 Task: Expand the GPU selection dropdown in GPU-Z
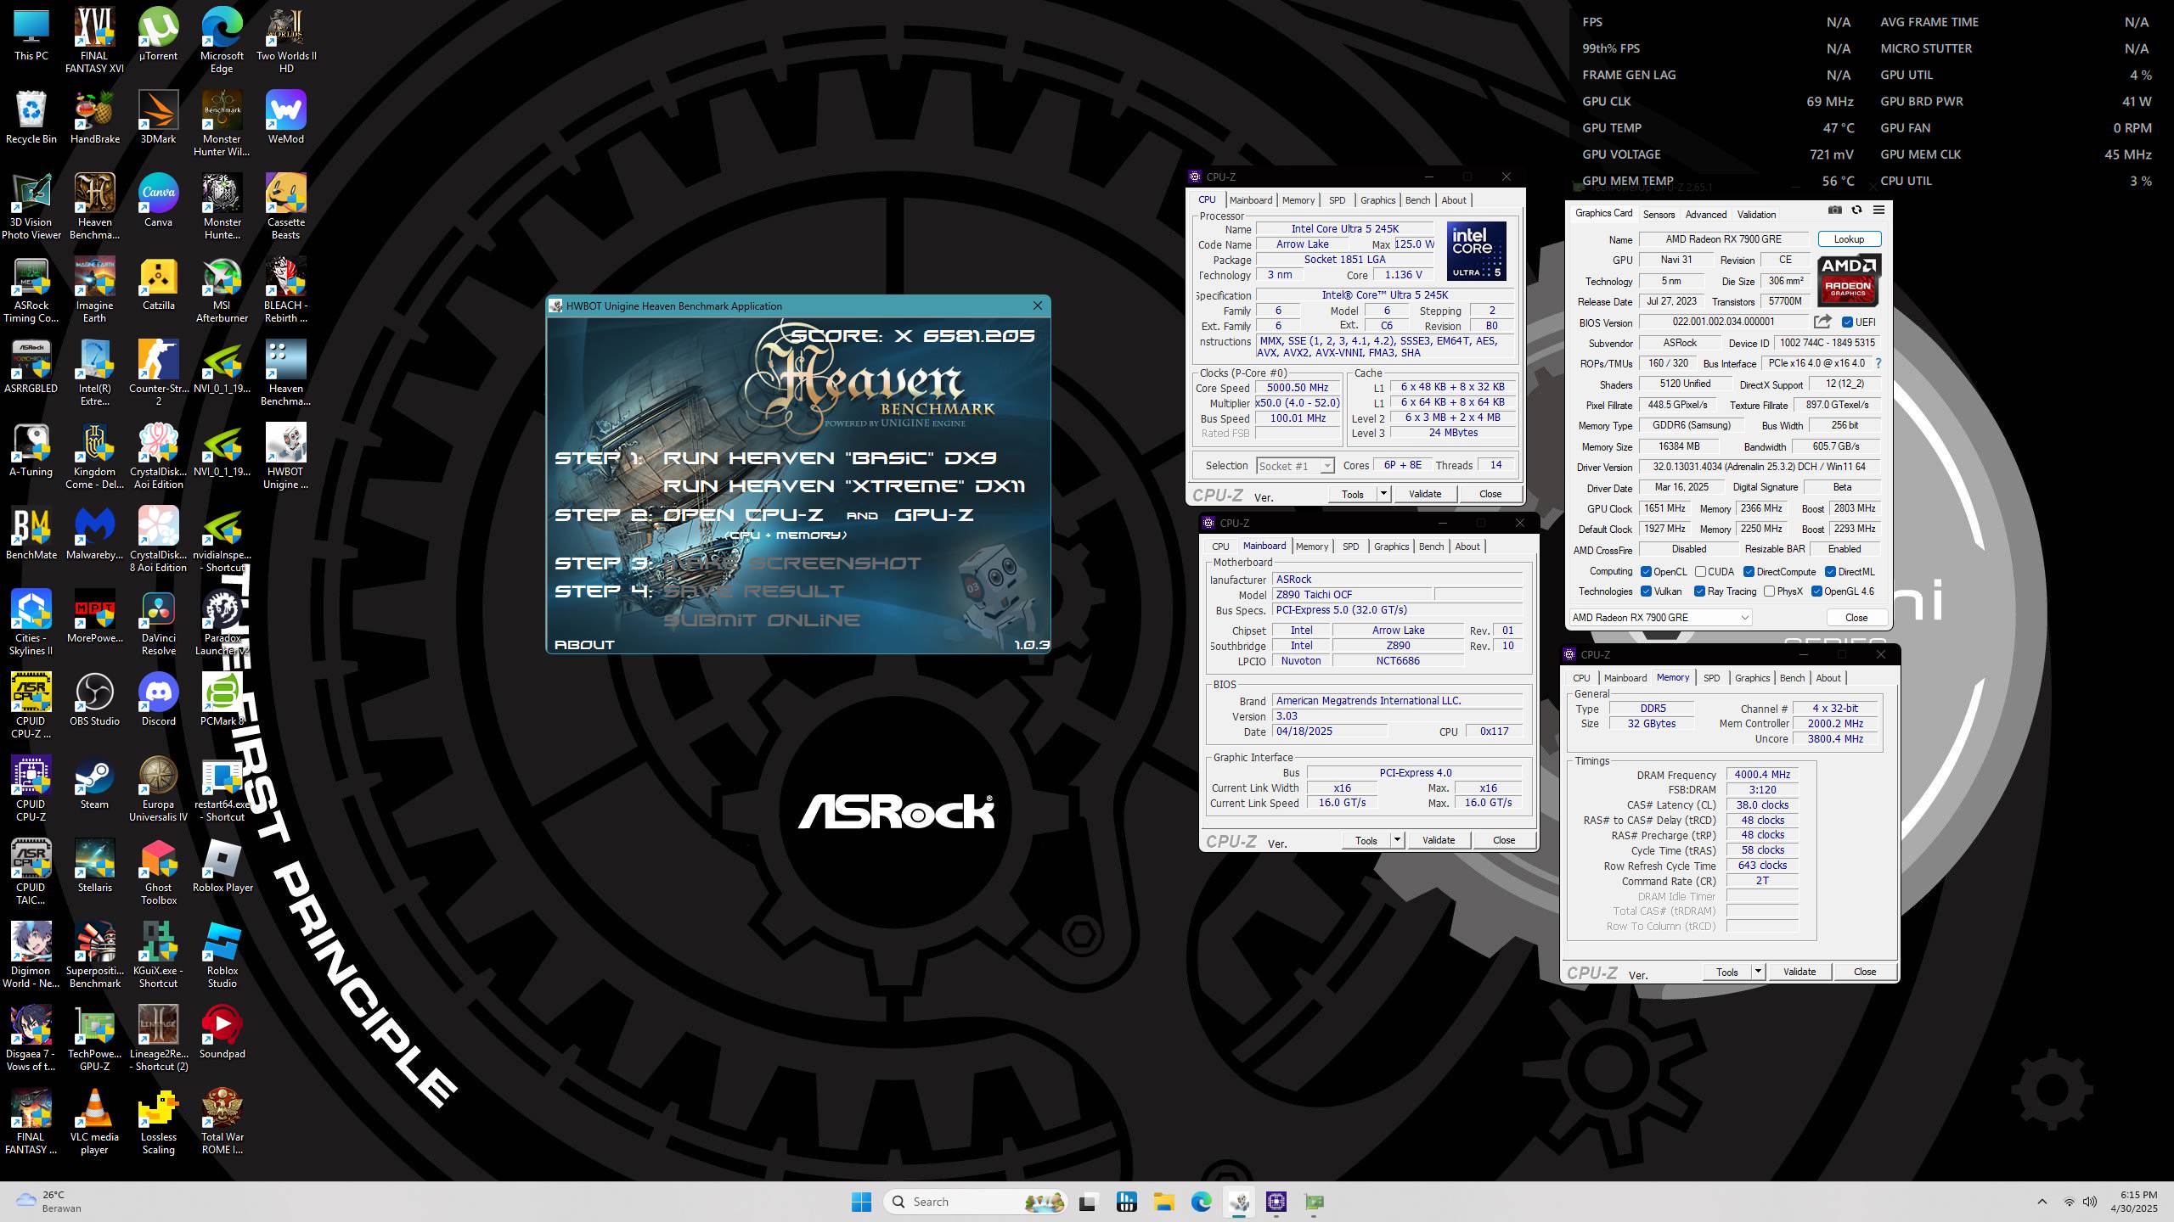1660,618
